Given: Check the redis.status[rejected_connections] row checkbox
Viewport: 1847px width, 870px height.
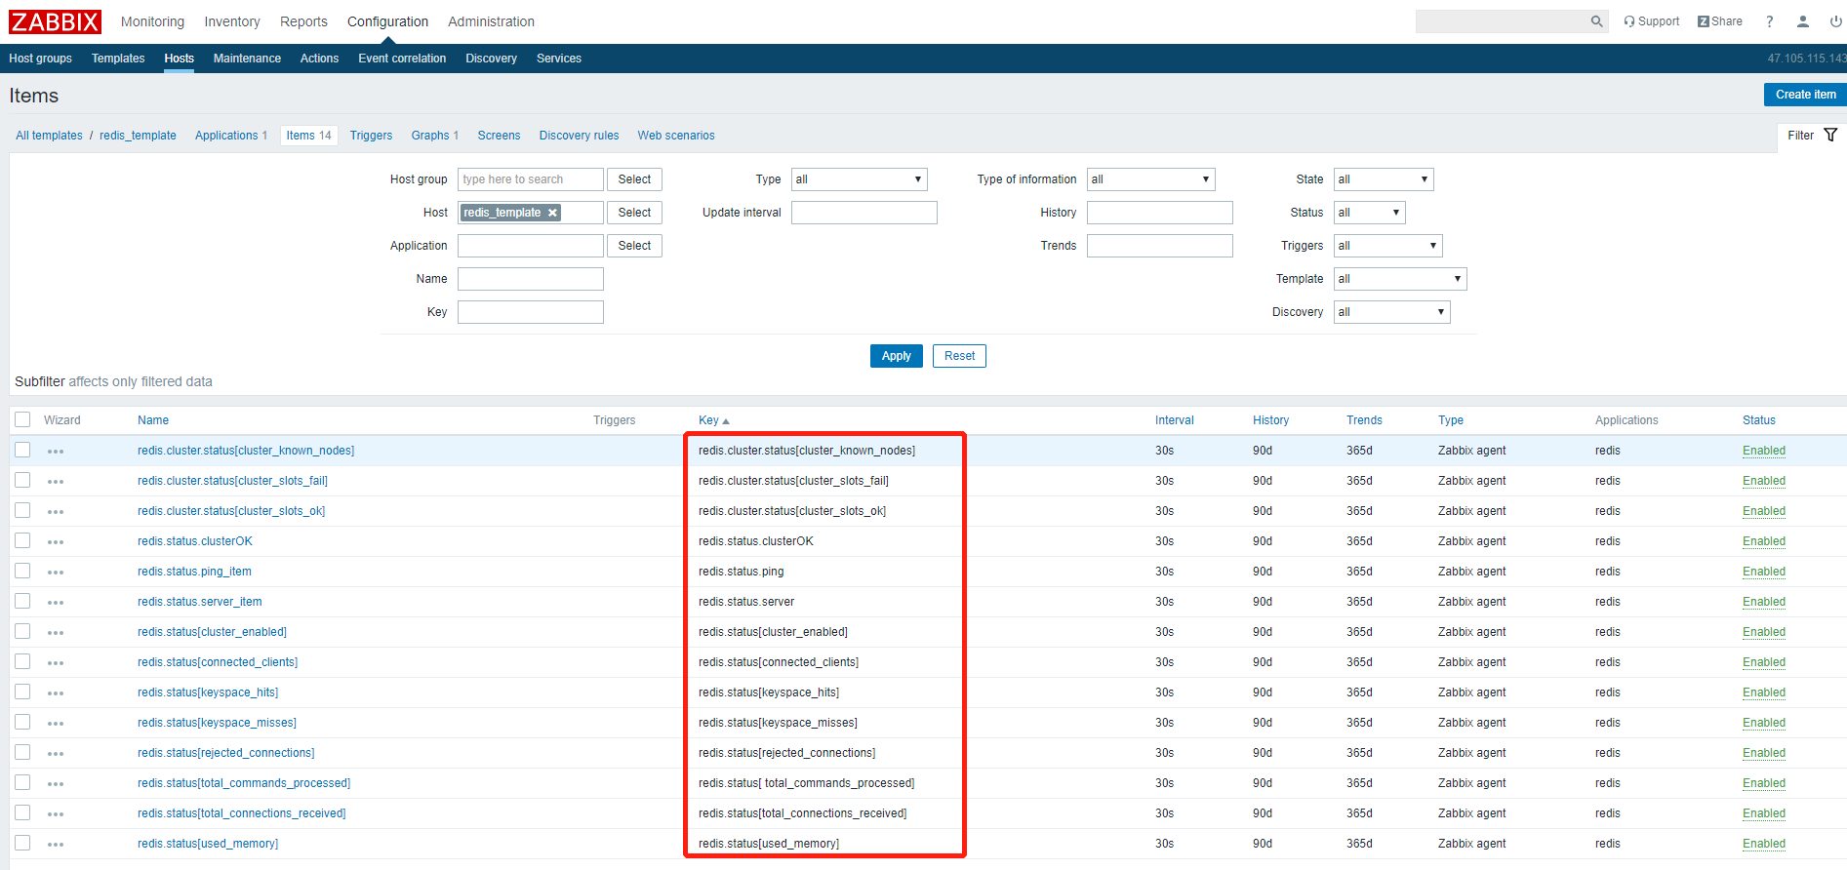Looking at the screenshot, I should click(x=22, y=752).
